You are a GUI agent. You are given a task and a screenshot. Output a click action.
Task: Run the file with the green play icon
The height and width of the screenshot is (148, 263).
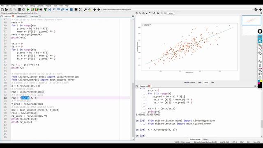tap(28, 9)
